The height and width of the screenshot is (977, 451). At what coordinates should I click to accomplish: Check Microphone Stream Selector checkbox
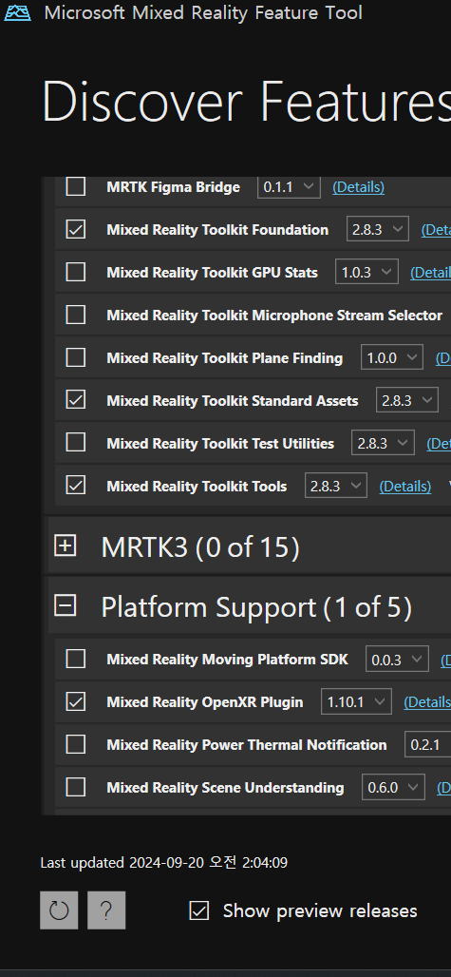point(76,315)
